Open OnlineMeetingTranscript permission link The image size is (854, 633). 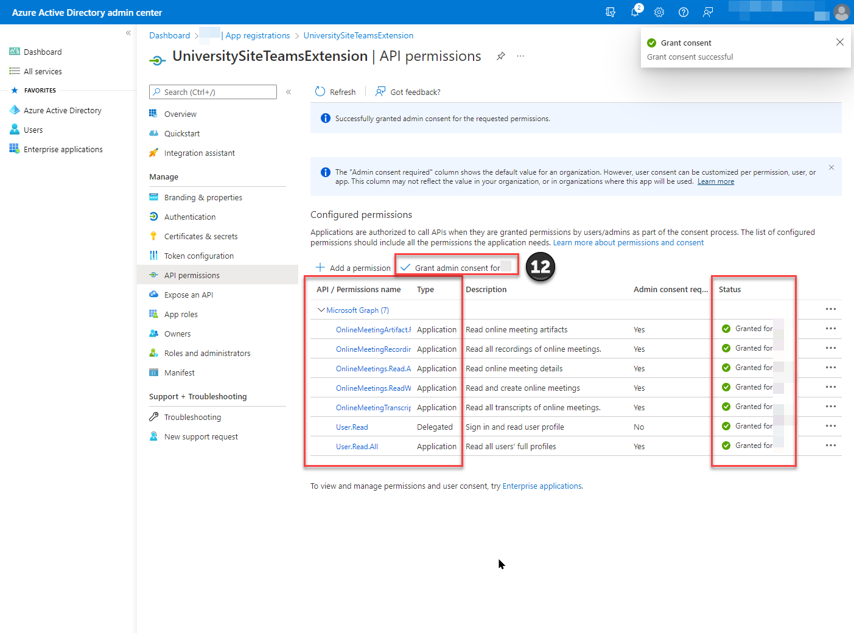click(373, 407)
